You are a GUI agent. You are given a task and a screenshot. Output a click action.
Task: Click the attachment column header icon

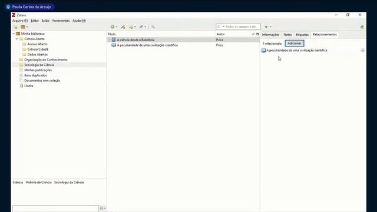tap(253, 34)
